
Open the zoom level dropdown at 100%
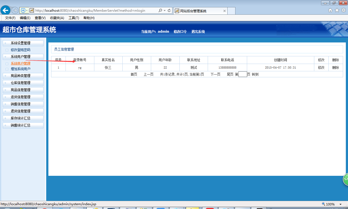tap(340, 204)
